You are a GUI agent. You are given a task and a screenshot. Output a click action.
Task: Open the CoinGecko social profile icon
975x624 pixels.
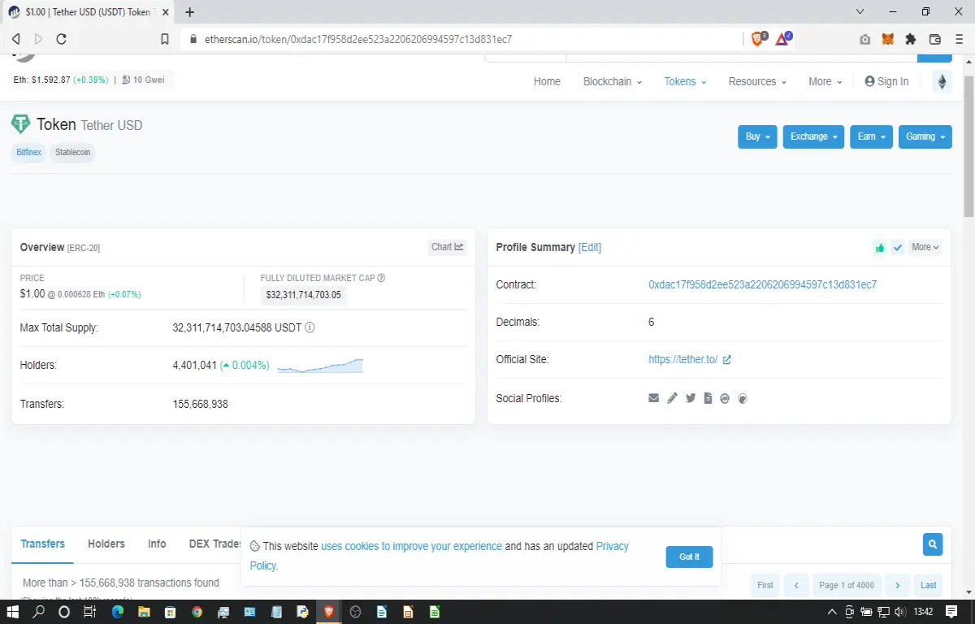(x=742, y=398)
